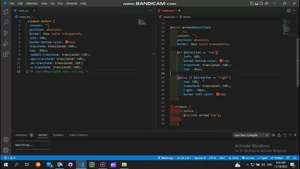The height and width of the screenshot is (169, 300).
Task: Switch to the main.css tab
Action: (x=23, y=10)
